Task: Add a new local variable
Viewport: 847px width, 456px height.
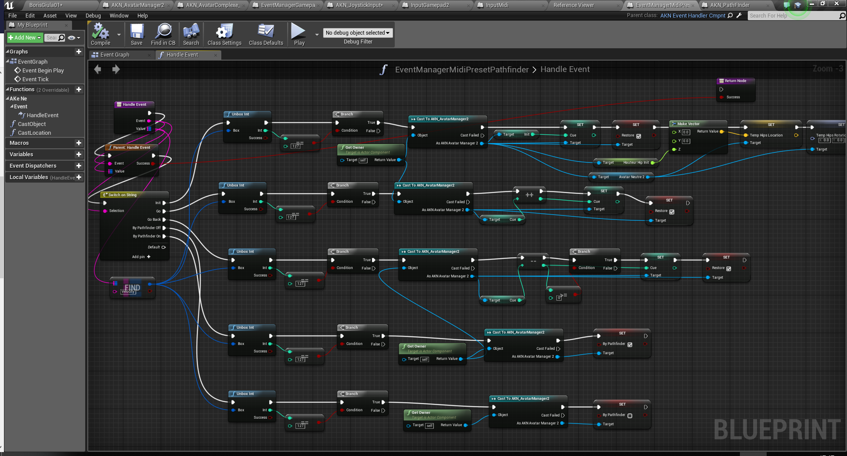Action: click(79, 177)
